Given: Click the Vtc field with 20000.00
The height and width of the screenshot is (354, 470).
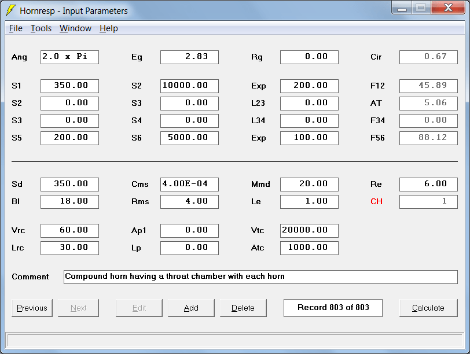Looking at the screenshot, I should (309, 231).
